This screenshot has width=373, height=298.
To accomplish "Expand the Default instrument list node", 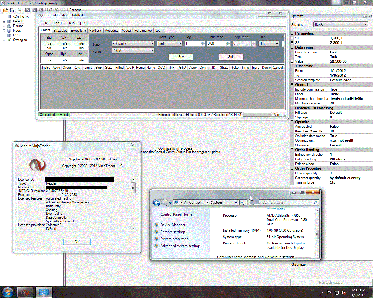I will pos(4,21).
